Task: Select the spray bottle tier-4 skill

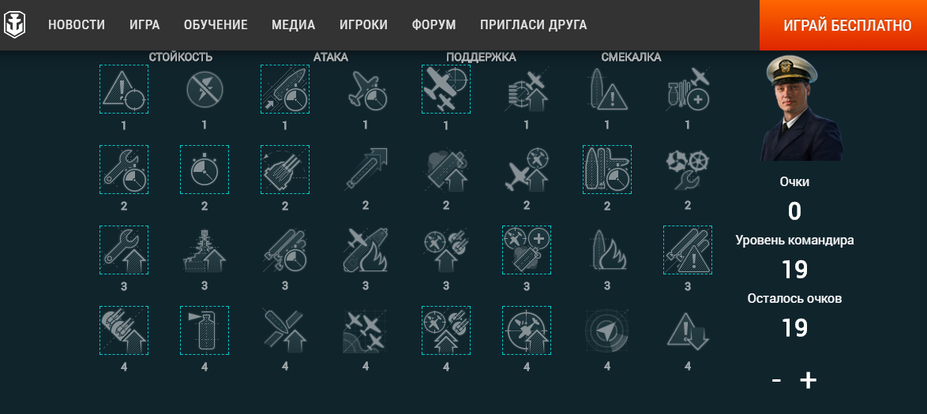Action: [205, 330]
